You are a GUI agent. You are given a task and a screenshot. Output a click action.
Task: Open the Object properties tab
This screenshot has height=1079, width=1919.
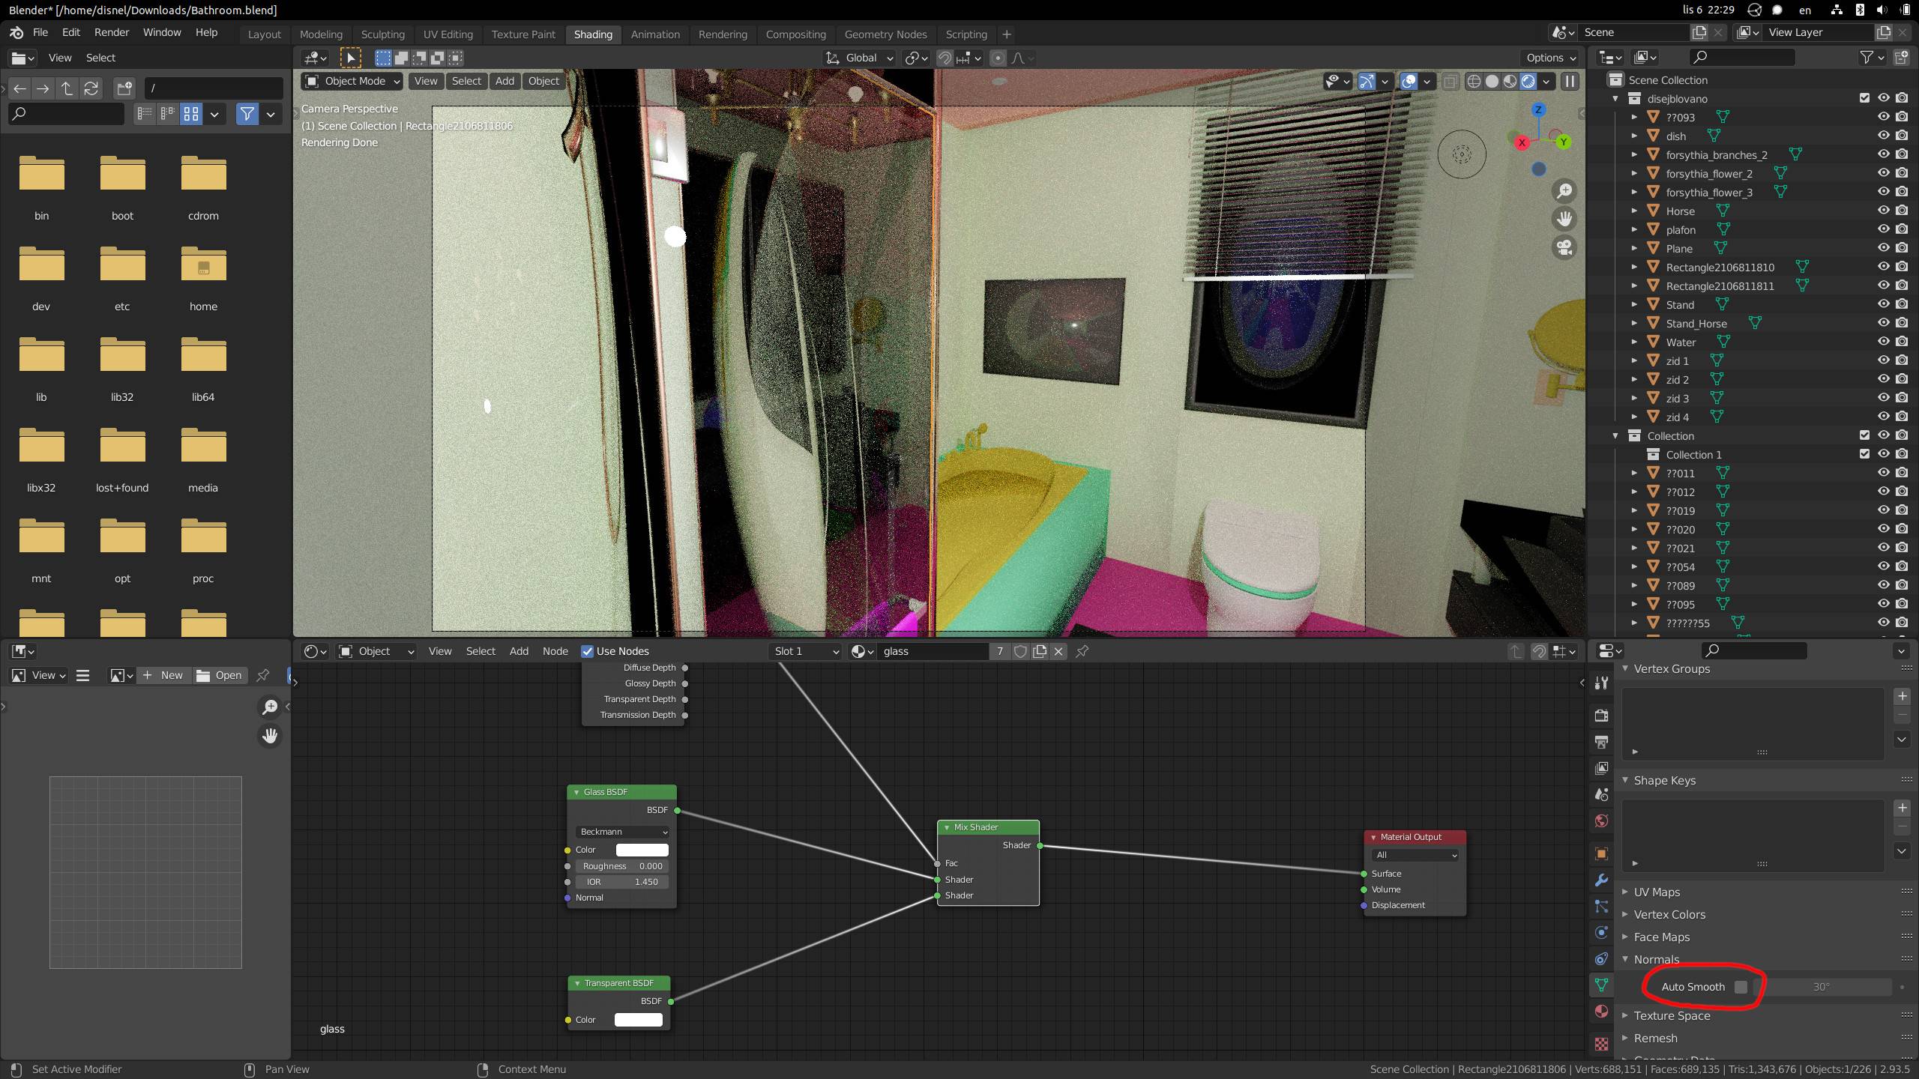click(1601, 853)
